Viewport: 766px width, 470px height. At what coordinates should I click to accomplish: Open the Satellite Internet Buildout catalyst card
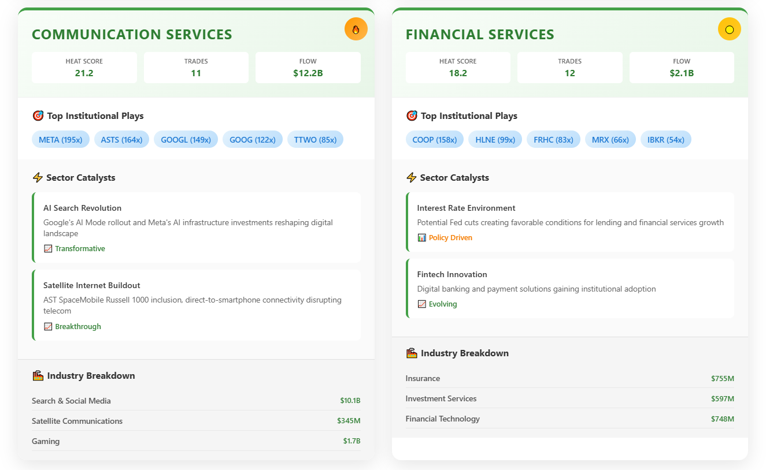point(197,305)
